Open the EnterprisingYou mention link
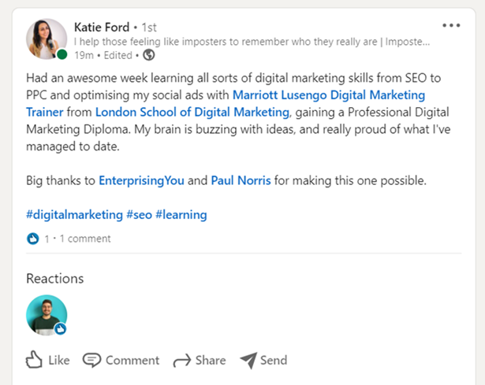The height and width of the screenshot is (385, 485). tap(141, 180)
